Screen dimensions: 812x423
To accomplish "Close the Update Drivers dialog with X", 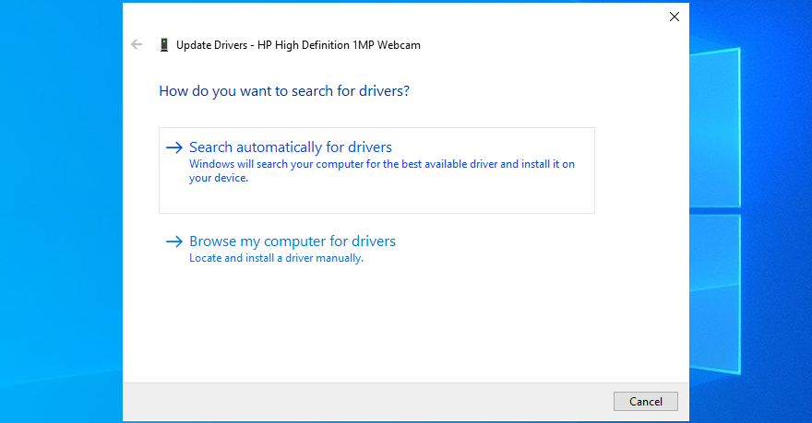I will 674,17.
